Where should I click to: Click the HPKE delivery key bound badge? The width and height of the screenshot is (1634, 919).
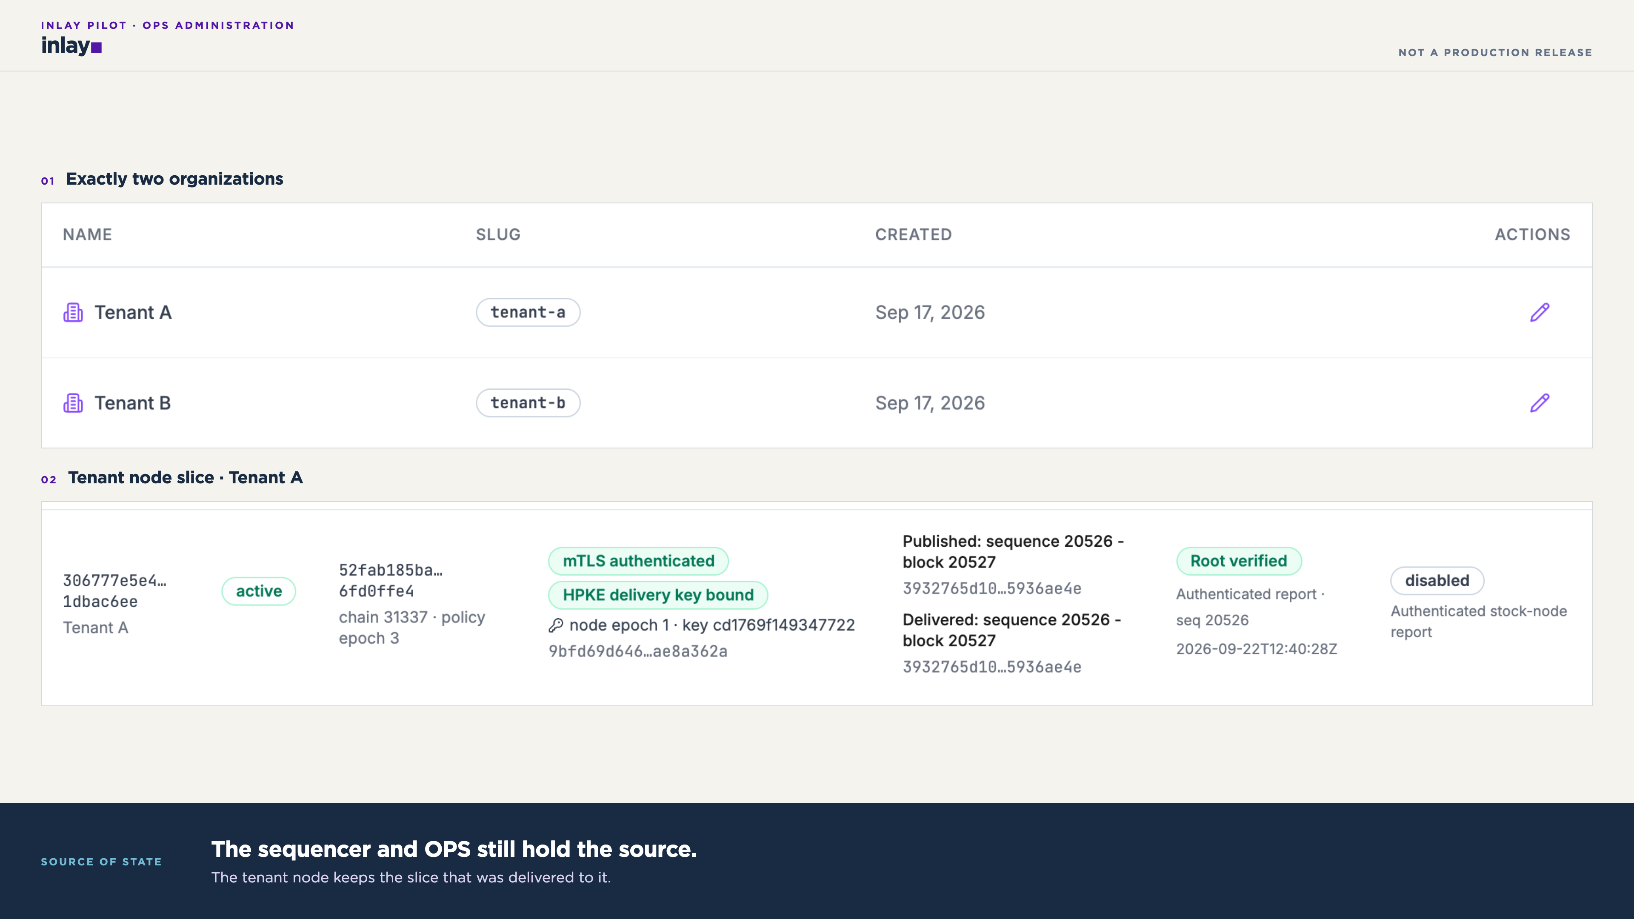(x=658, y=596)
